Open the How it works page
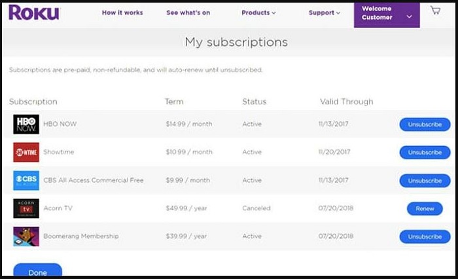This screenshot has height=279, width=458. (x=122, y=12)
